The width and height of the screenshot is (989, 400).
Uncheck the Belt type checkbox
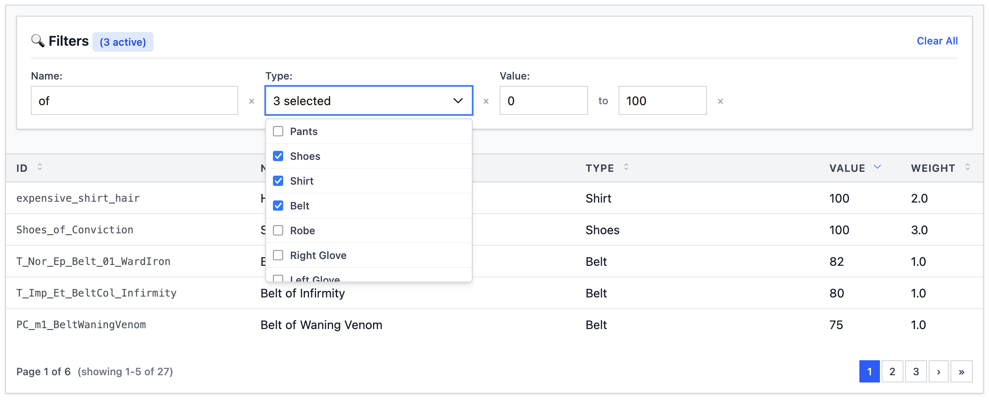(278, 206)
